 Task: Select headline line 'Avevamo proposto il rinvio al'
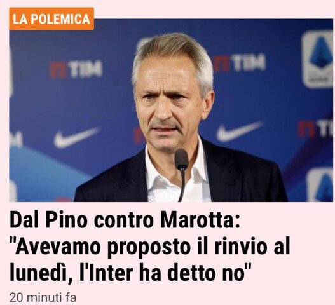click(x=150, y=247)
